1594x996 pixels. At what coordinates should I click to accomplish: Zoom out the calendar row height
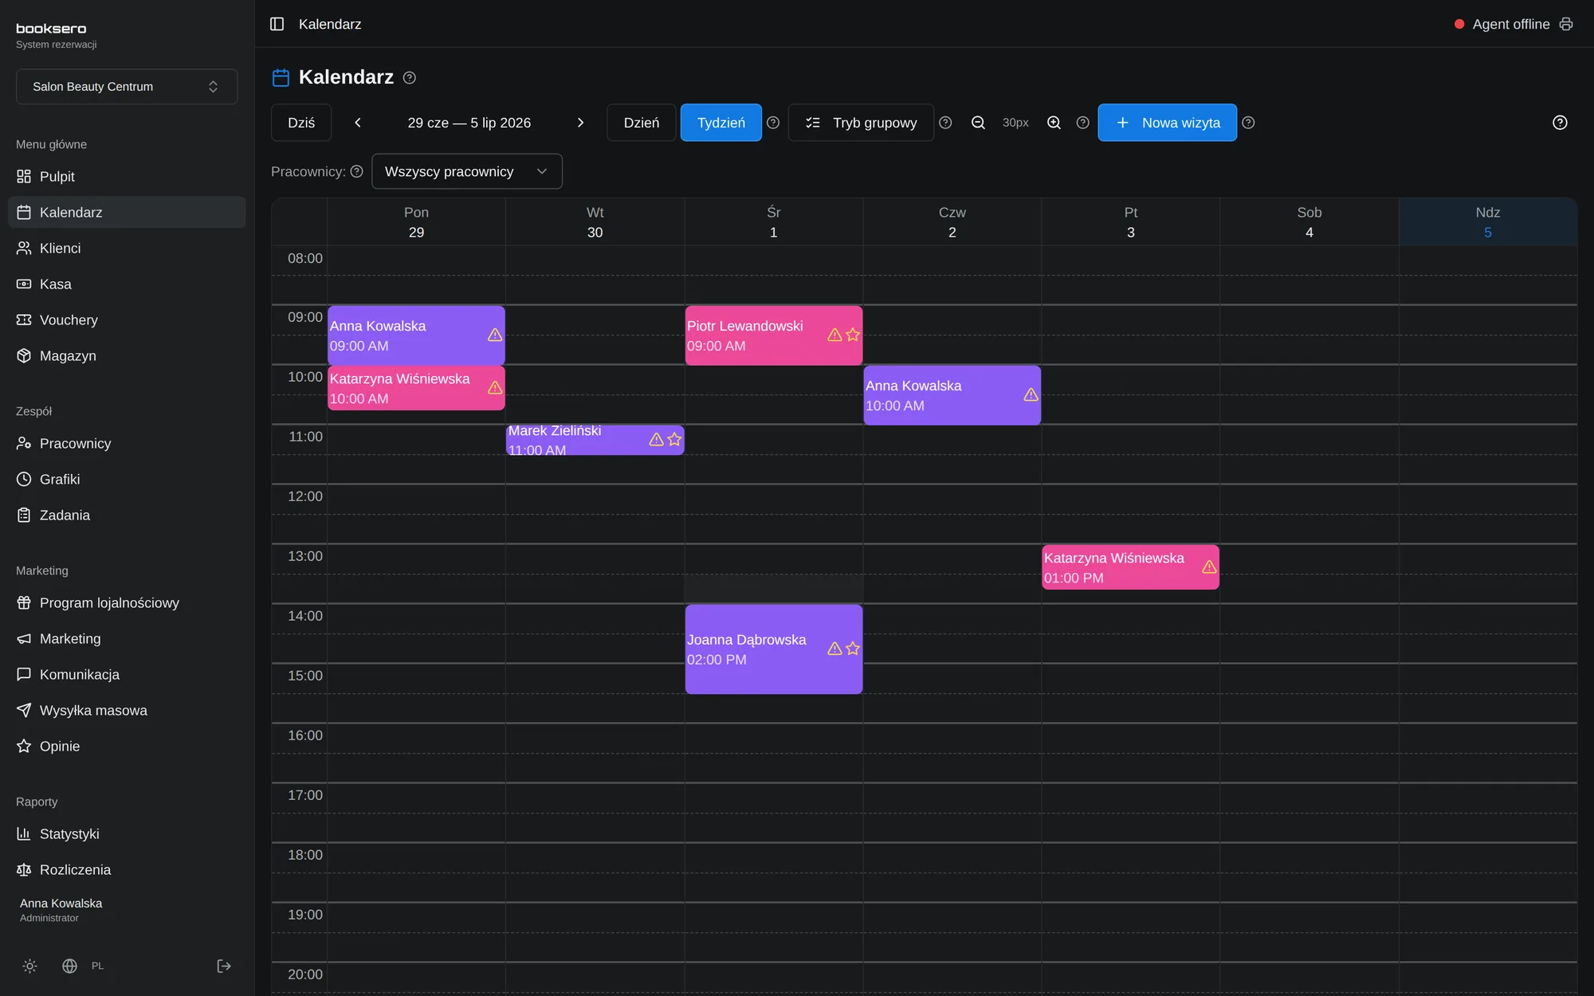978,123
